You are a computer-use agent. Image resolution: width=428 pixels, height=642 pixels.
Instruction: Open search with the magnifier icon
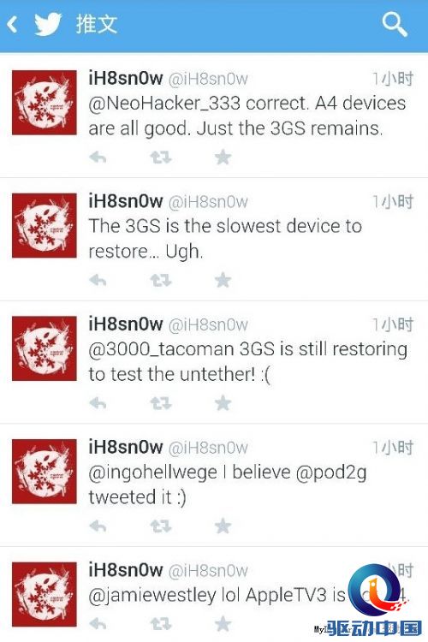point(395,25)
